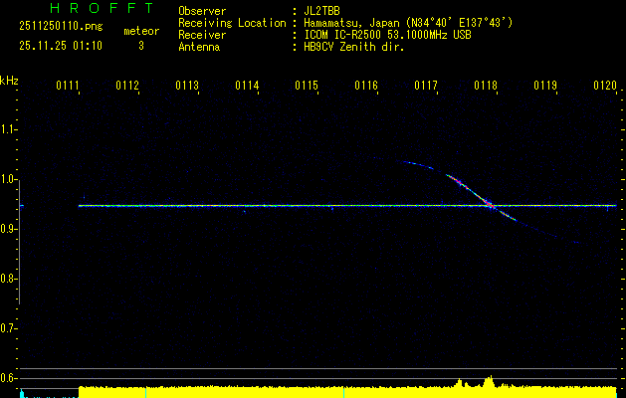Select the 0115 time marker

click(307, 87)
